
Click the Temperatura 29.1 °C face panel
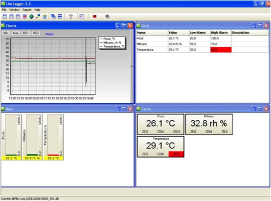click(161, 147)
